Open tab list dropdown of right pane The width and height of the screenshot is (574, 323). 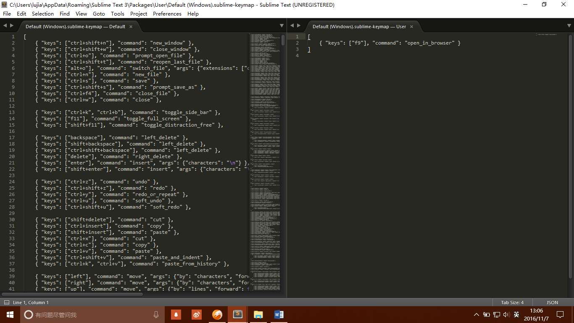[569, 26]
